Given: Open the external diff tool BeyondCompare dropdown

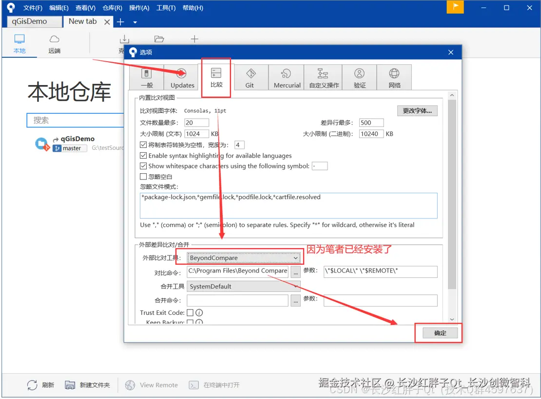Looking at the screenshot, I should point(244,258).
